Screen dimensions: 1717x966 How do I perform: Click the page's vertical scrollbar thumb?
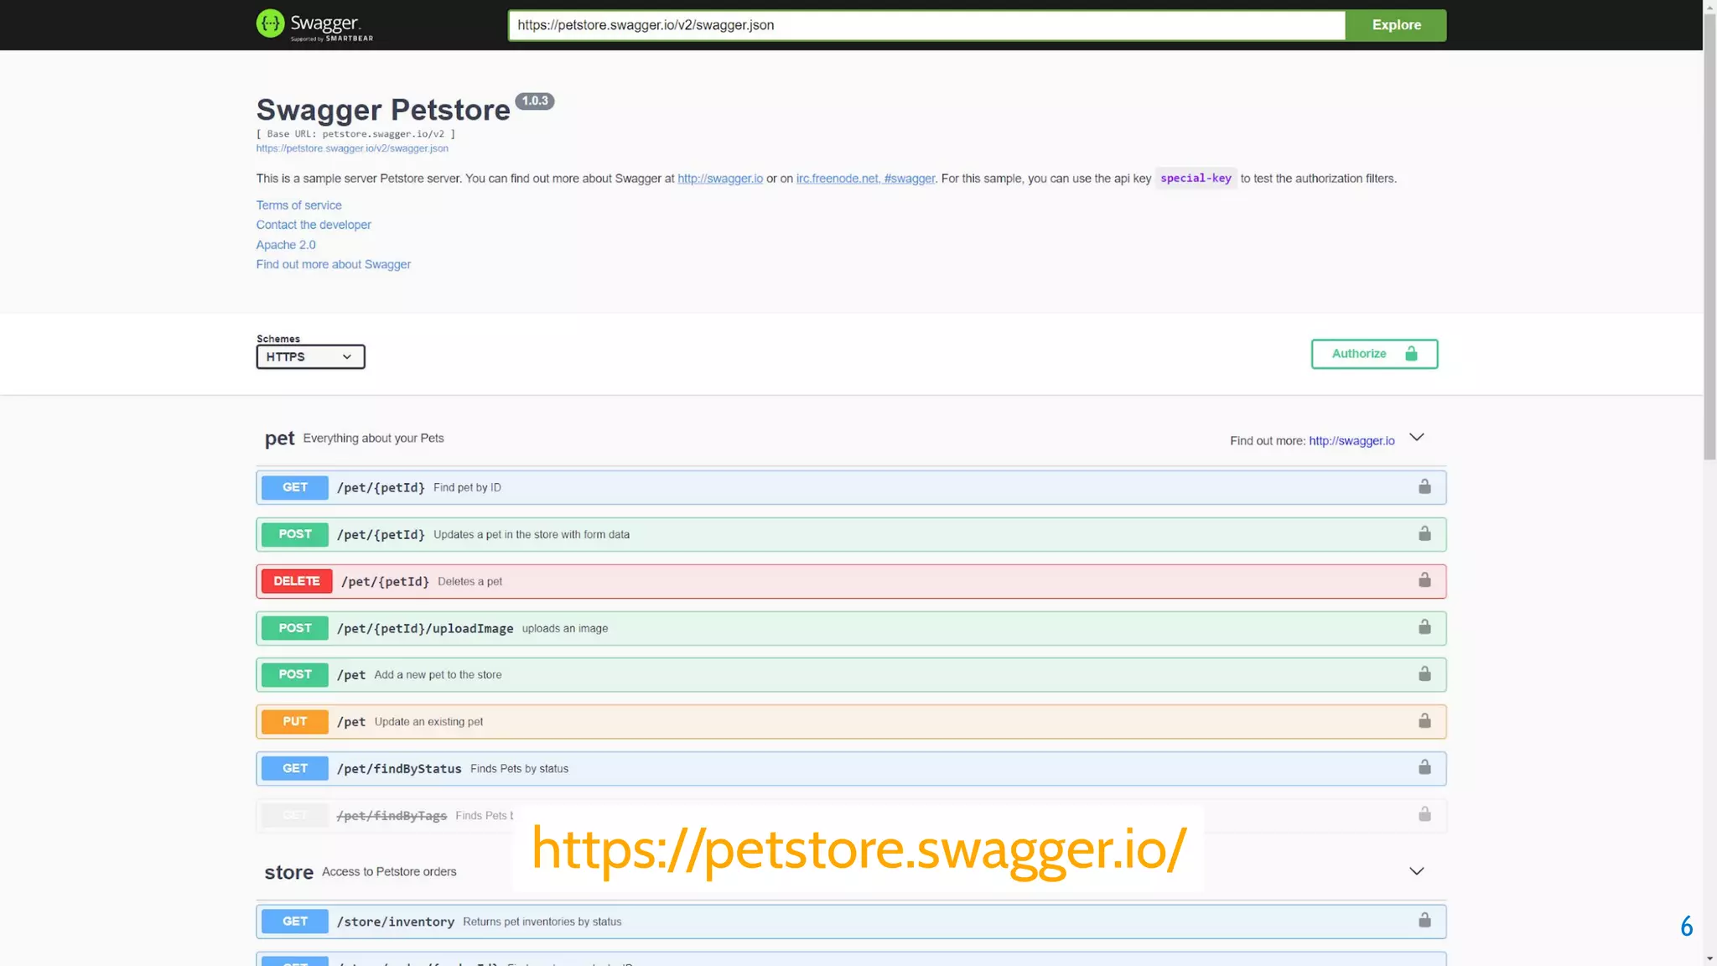(1709, 235)
